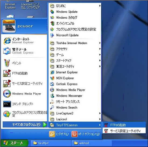Image resolution: width=148 pixels, height=147 pixels.
Task: Click the 電子メール Outlook Express icon
Action: tap(7, 51)
